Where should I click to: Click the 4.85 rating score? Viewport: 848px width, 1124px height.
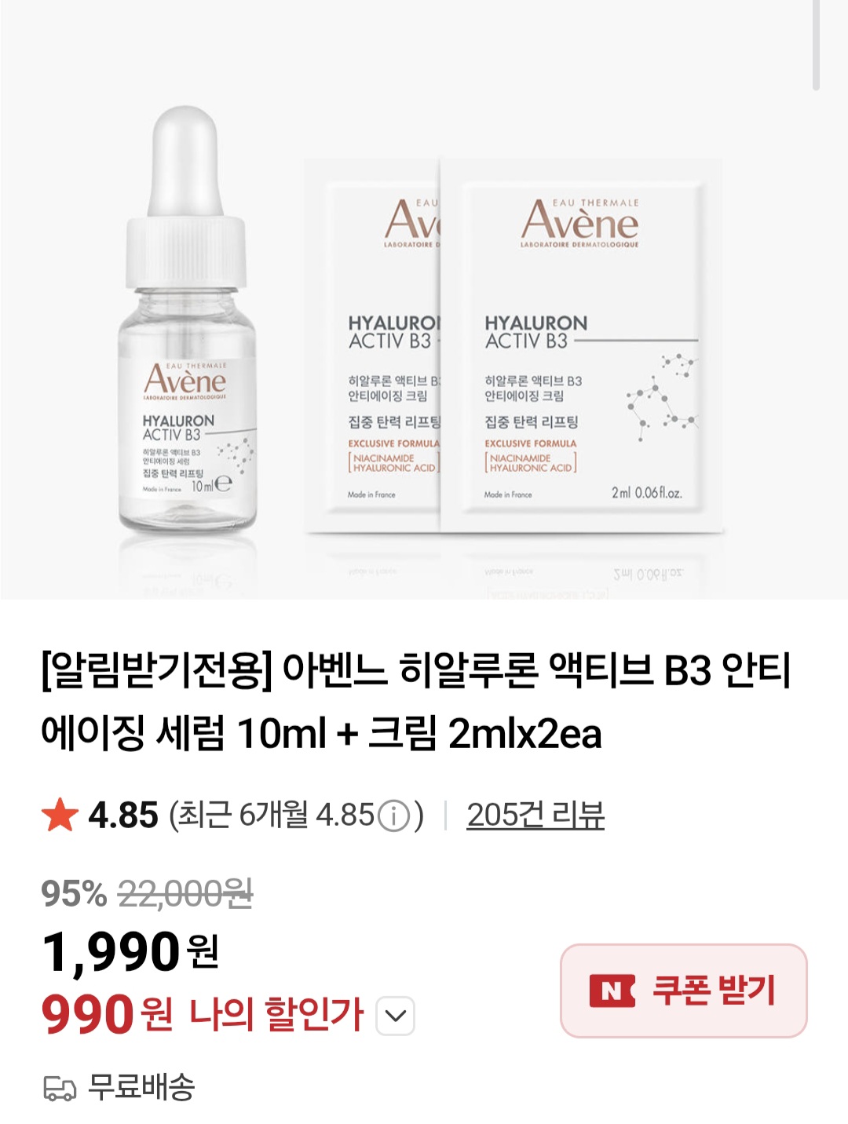(x=123, y=815)
